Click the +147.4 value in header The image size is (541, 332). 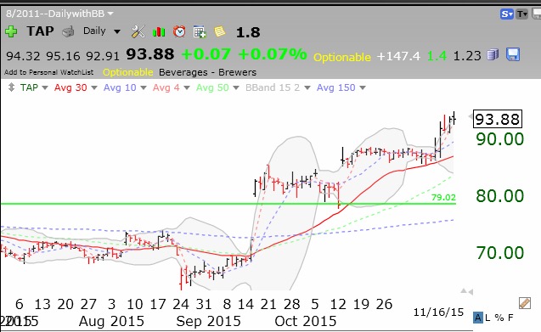(398, 56)
